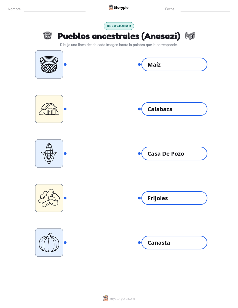Select the pit house picture card
238x308 pixels.
pyautogui.click(x=49, y=109)
